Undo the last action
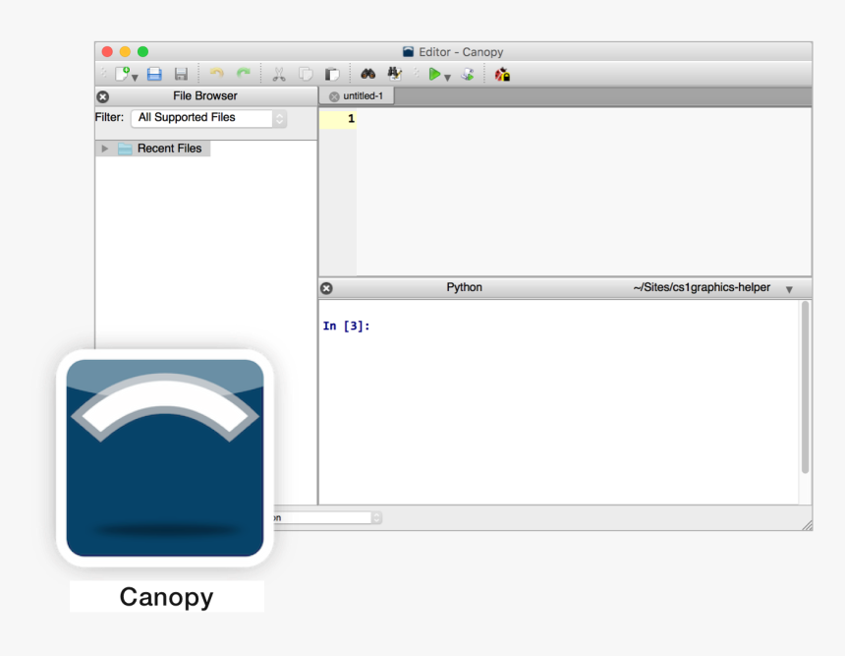 pyautogui.click(x=215, y=74)
